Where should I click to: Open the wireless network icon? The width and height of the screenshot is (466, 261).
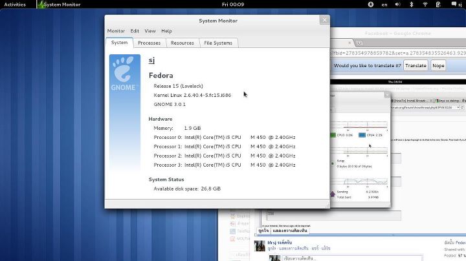[x=425, y=5]
